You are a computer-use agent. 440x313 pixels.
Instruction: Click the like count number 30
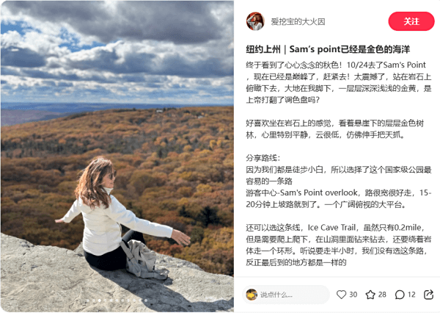353,295
